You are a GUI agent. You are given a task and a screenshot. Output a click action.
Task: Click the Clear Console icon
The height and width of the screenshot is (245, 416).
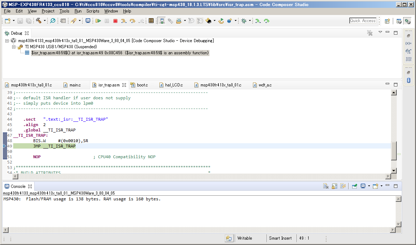point(326,186)
